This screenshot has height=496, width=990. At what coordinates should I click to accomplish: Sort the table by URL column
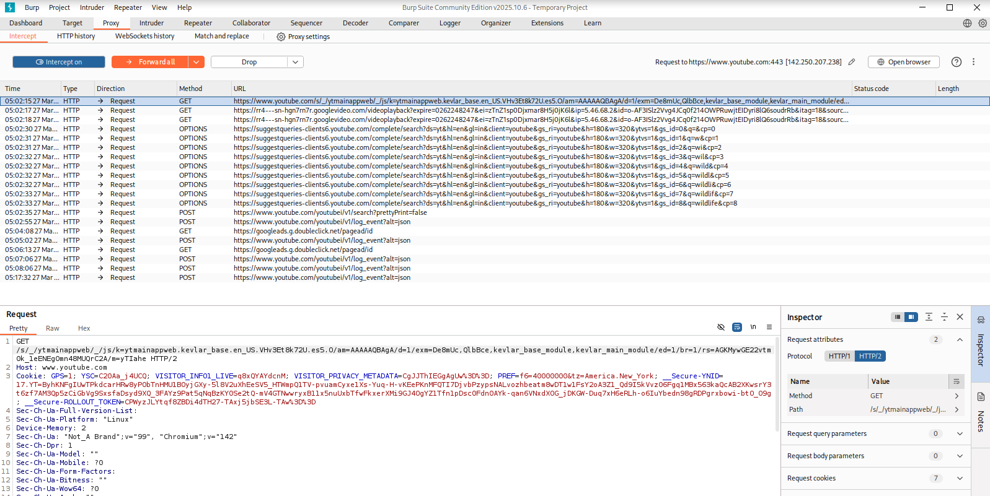click(541, 89)
